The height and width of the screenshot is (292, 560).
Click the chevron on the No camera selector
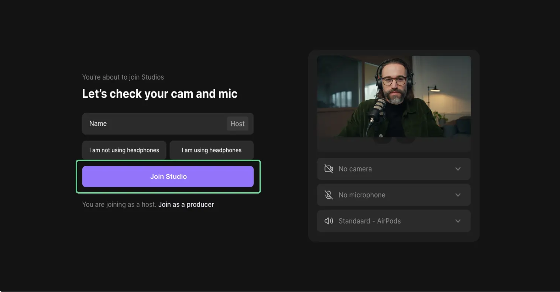(458, 168)
